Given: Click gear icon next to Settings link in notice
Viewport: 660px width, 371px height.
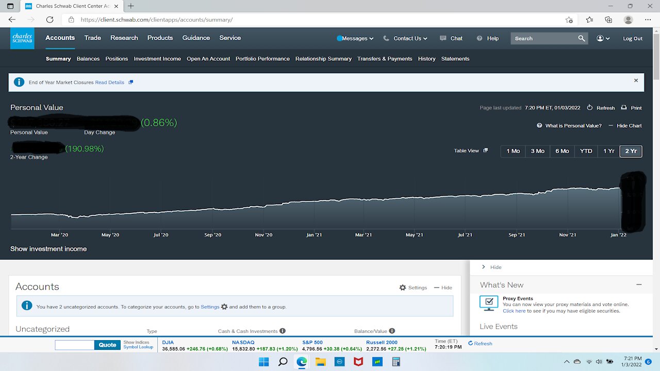Looking at the screenshot, I should pos(224,307).
